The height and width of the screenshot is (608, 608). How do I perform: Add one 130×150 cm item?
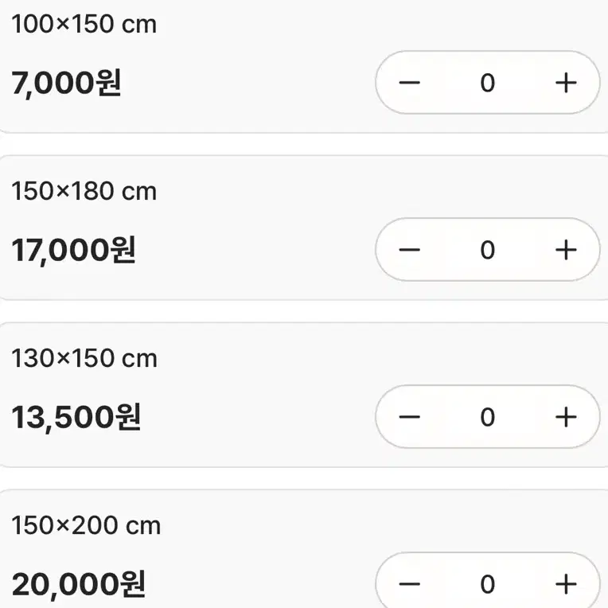click(x=566, y=417)
